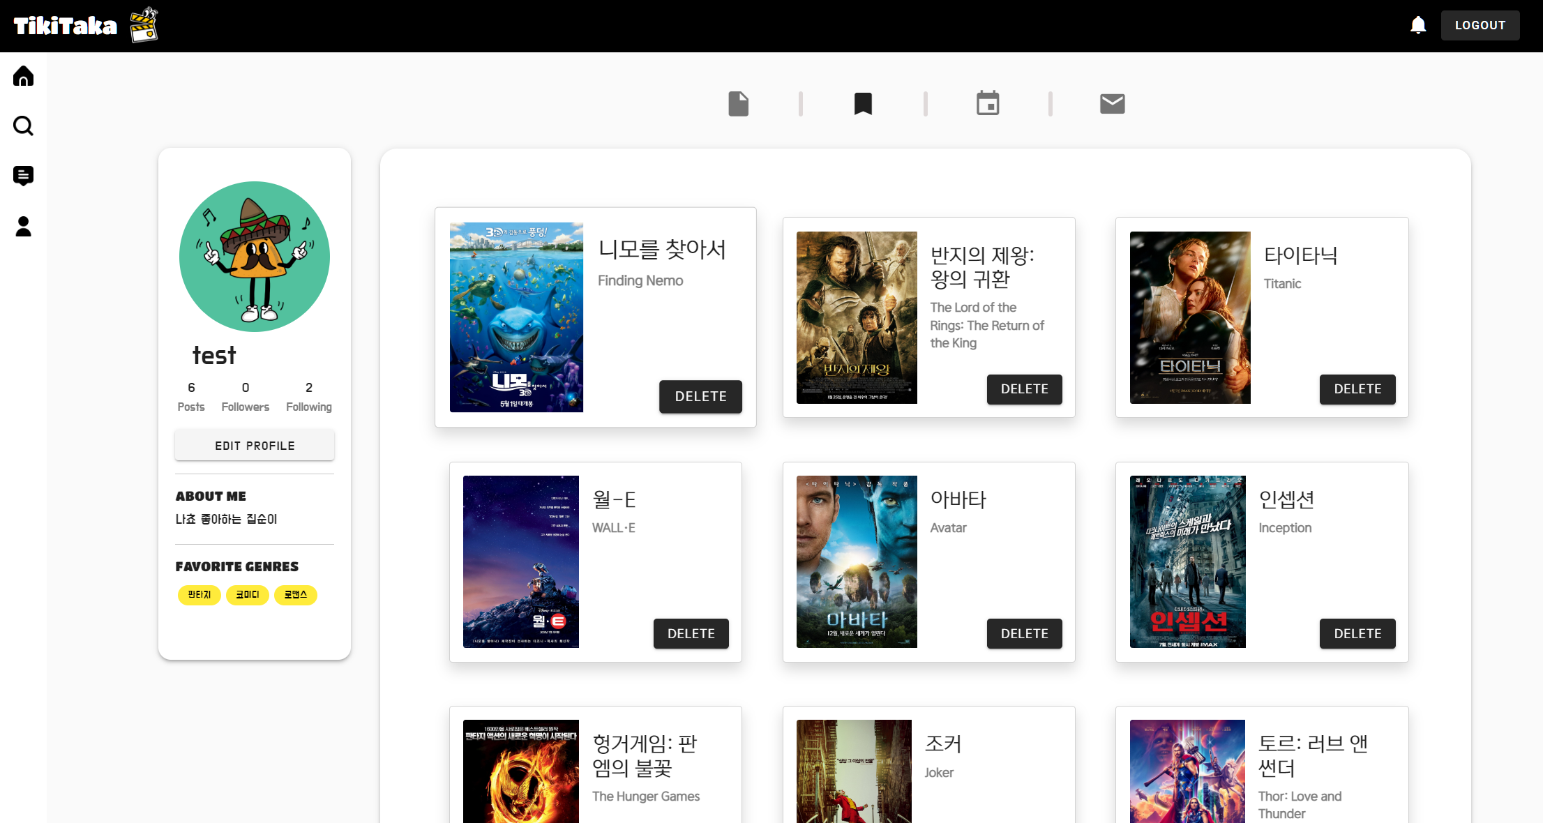The image size is (1543, 823).
Task: Delete Finding Nemo from bookmarks
Action: click(700, 396)
